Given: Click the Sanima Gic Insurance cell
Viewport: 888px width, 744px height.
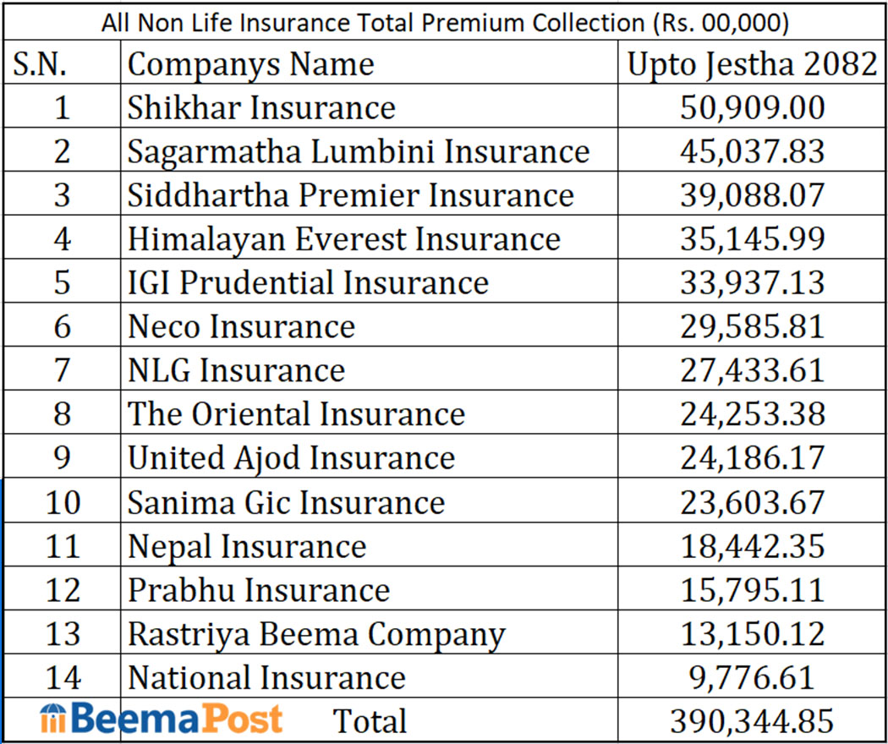Looking at the screenshot, I should click(x=286, y=502).
